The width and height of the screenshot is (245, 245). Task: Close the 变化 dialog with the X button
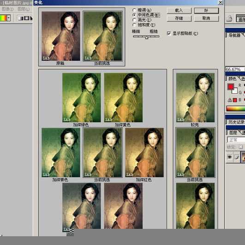(x=220, y=2)
